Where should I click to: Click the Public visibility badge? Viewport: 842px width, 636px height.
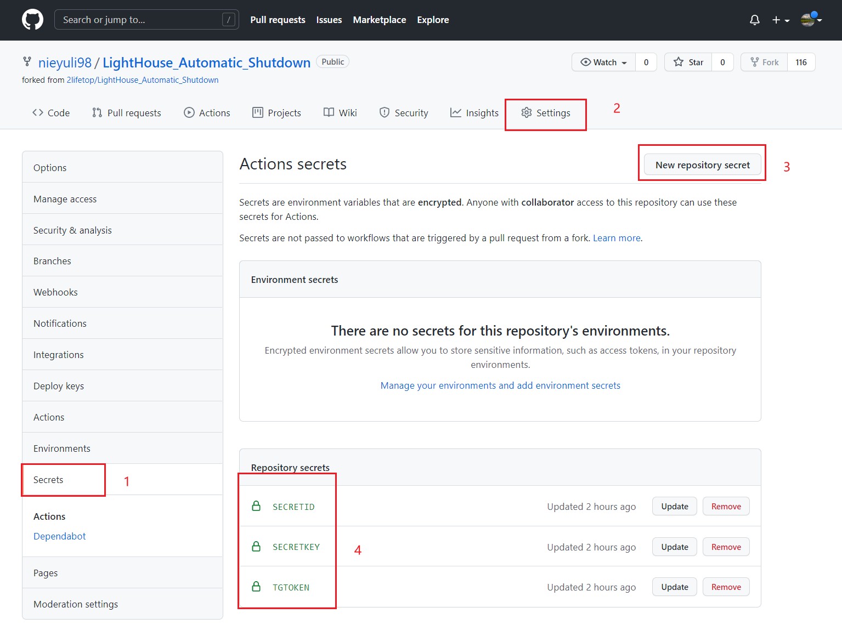(333, 62)
